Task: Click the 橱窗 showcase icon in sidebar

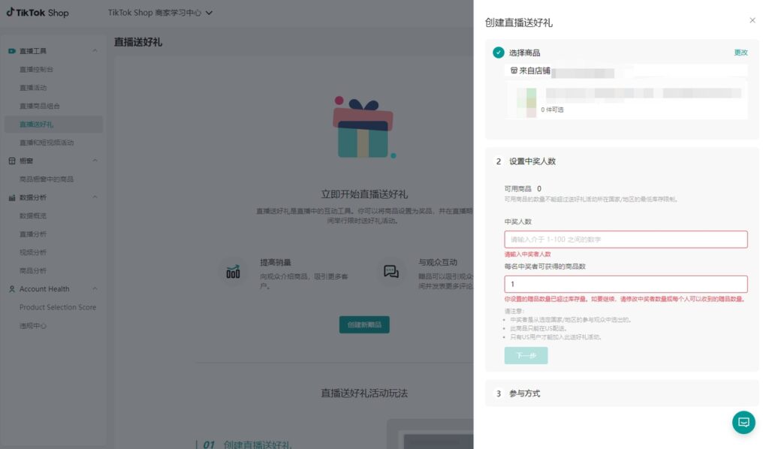Action: pyautogui.click(x=12, y=161)
